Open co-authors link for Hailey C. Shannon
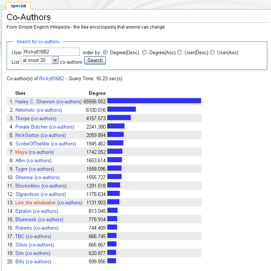Screen dimensions: 271x271 [x=69, y=101]
